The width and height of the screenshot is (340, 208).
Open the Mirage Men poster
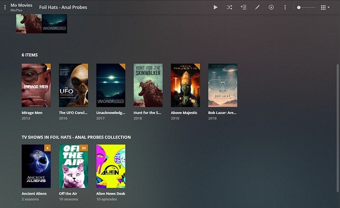[x=36, y=85]
